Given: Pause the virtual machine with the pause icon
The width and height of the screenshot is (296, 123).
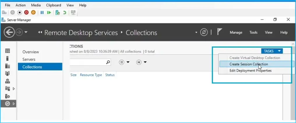Looking at the screenshot, I should click(42, 13).
